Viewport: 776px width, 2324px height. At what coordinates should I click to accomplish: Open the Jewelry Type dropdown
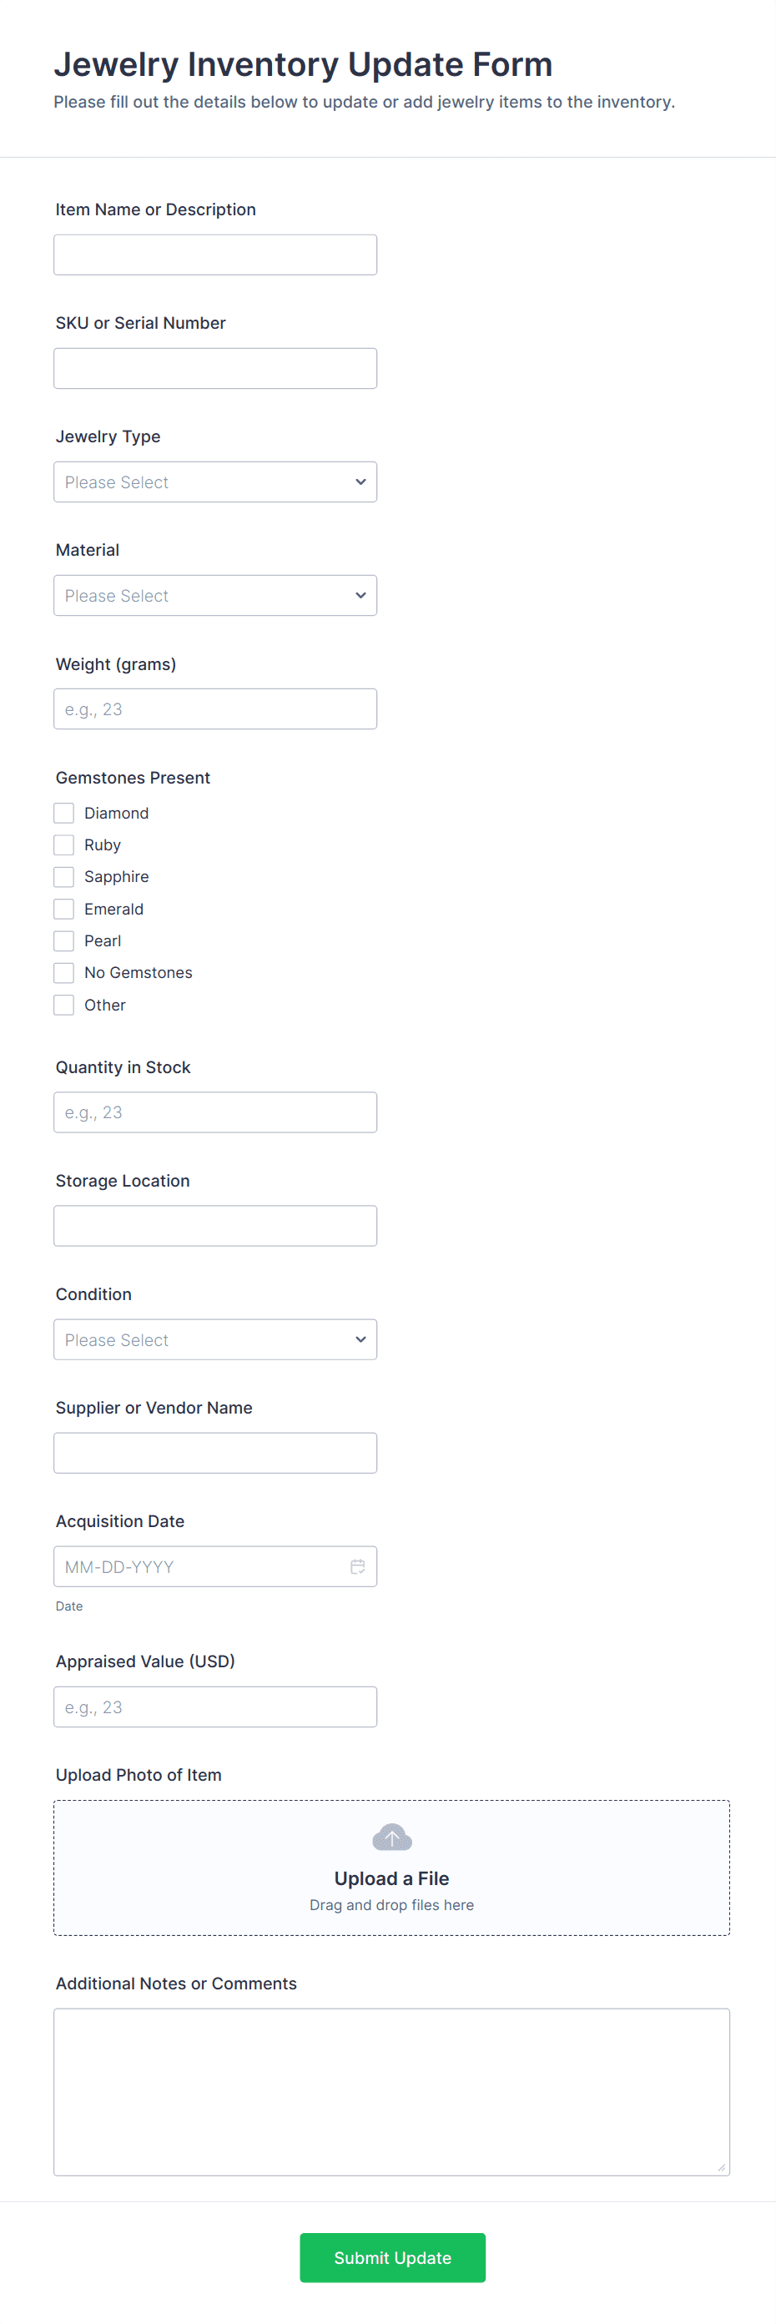tap(214, 482)
